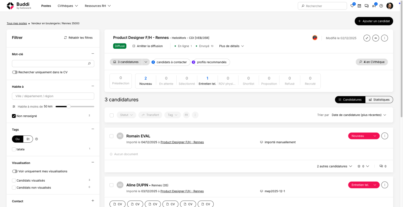The width and height of the screenshot is (403, 207).
Task: Open the favorites heart icon in header
Action: tap(352, 6)
